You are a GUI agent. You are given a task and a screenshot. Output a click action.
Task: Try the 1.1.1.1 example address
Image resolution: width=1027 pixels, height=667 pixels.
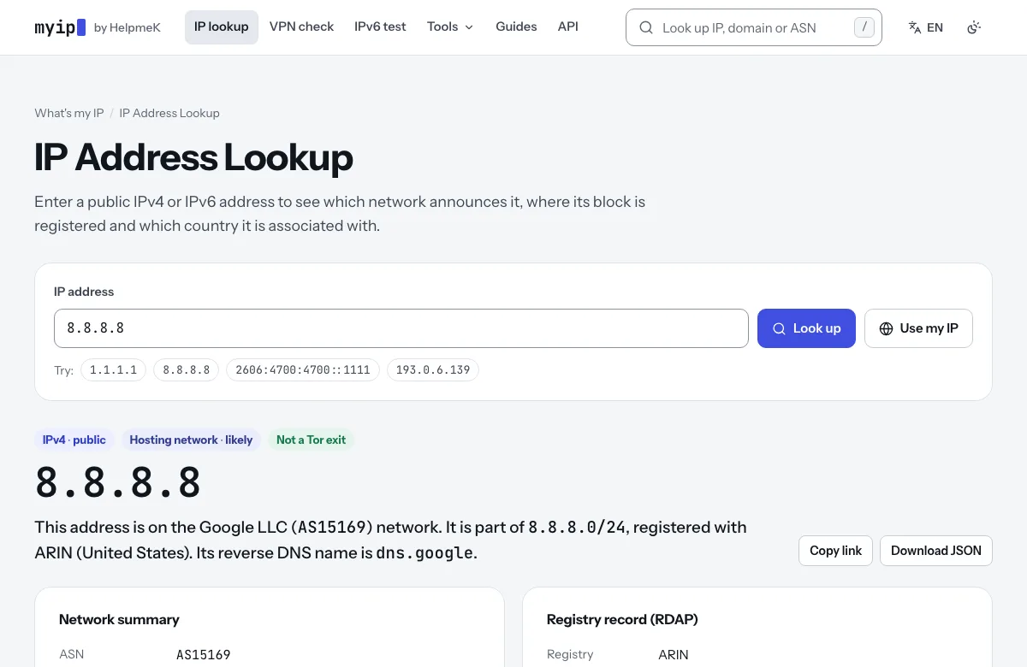click(x=114, y=370)
